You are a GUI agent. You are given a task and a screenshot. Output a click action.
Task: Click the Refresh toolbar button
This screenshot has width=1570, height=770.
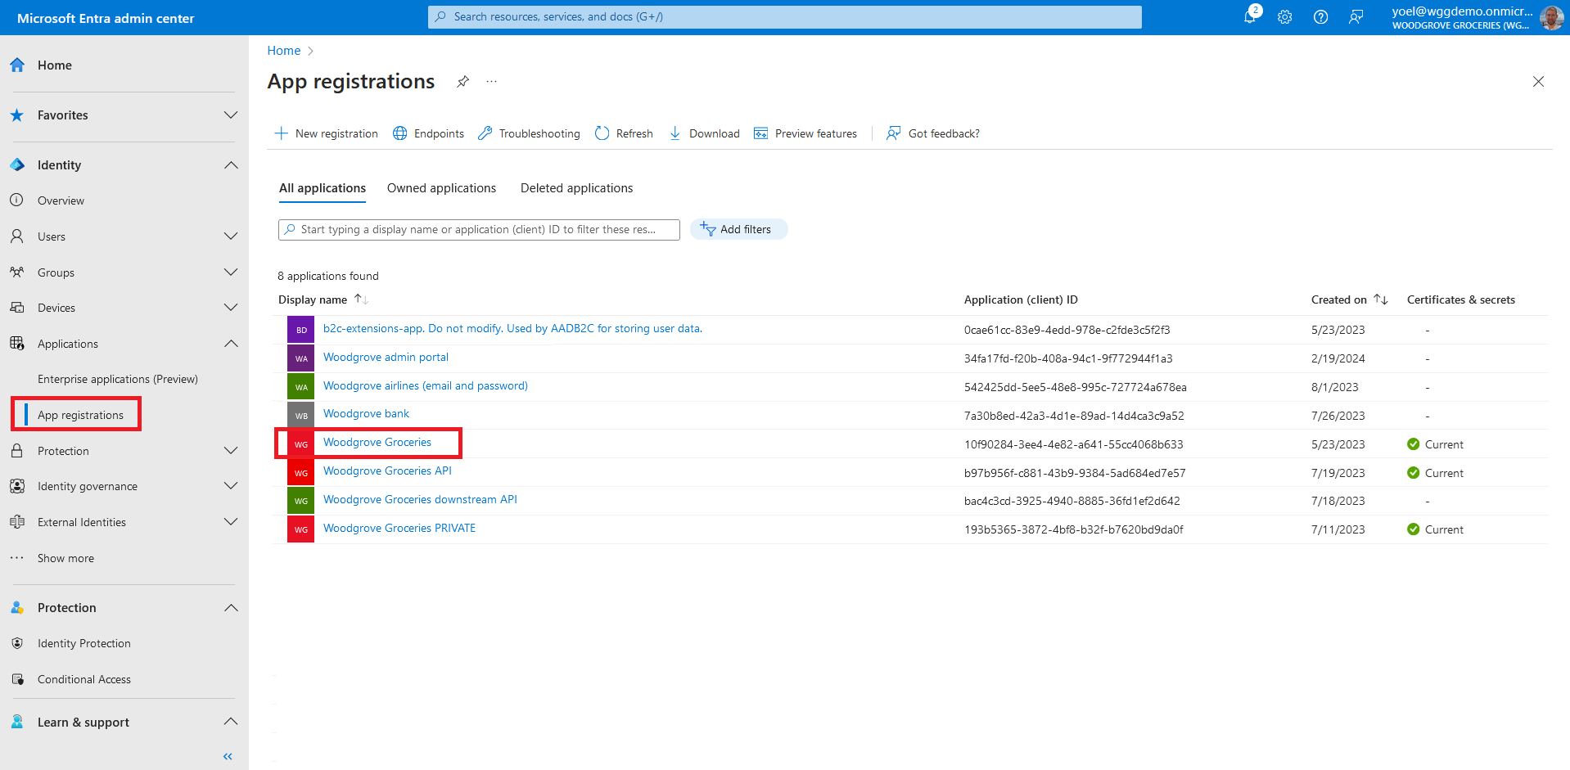coord(624,133)
